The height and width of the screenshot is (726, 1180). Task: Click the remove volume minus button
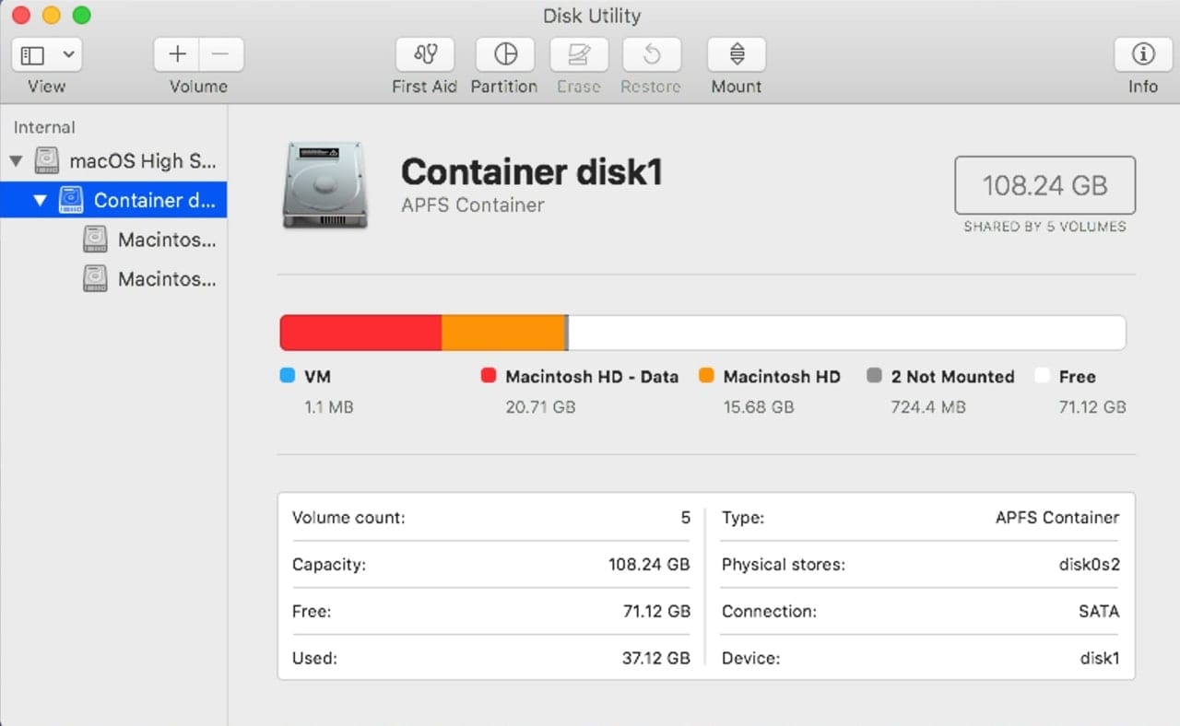pyautogui.click(x=220, y=55)
